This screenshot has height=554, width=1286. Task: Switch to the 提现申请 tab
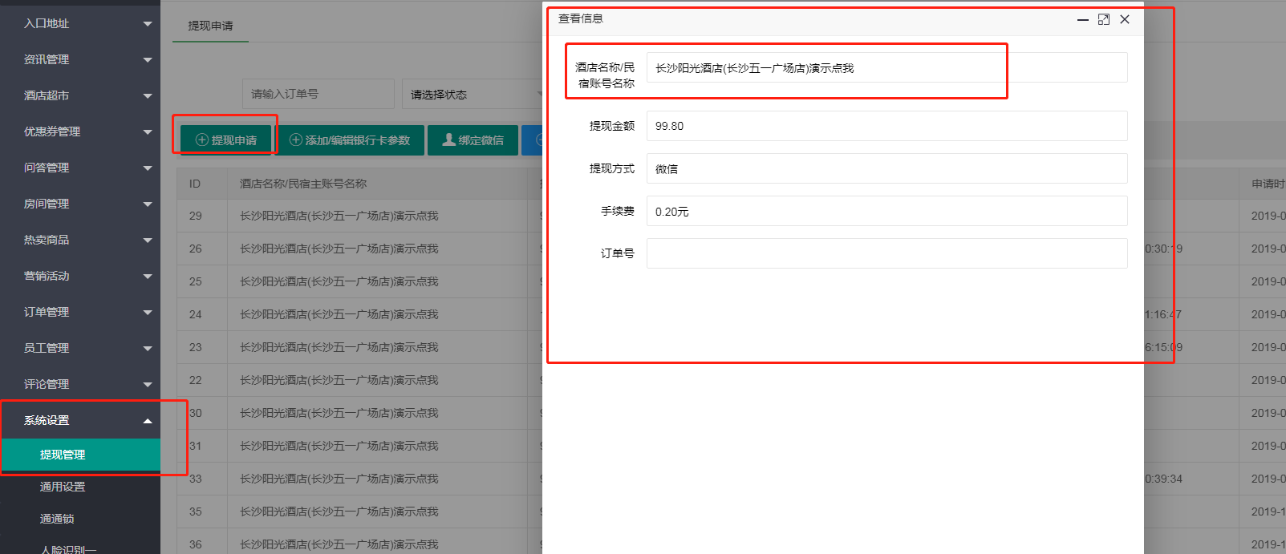(x=210, y=26)
